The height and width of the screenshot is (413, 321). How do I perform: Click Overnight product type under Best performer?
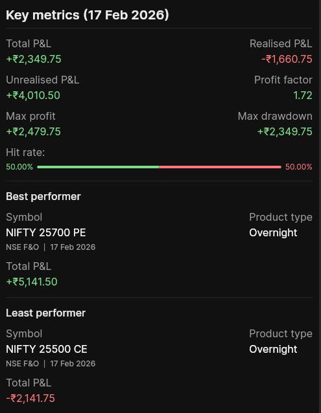pyautogui.click(x=273, y=232)
